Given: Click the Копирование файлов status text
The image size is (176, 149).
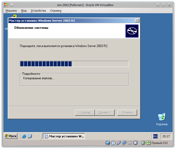Looking at the screenshot, I should tap(39, 78).
